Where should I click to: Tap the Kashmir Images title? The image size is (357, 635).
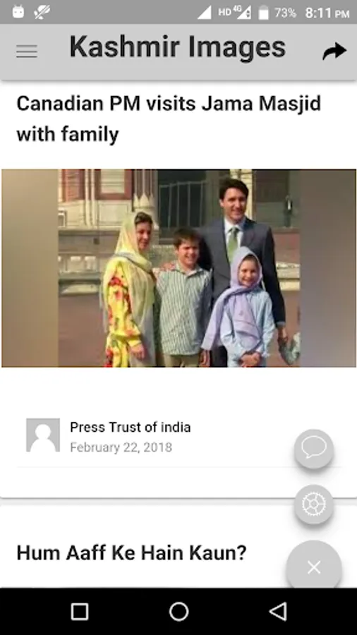coord(178,48)
